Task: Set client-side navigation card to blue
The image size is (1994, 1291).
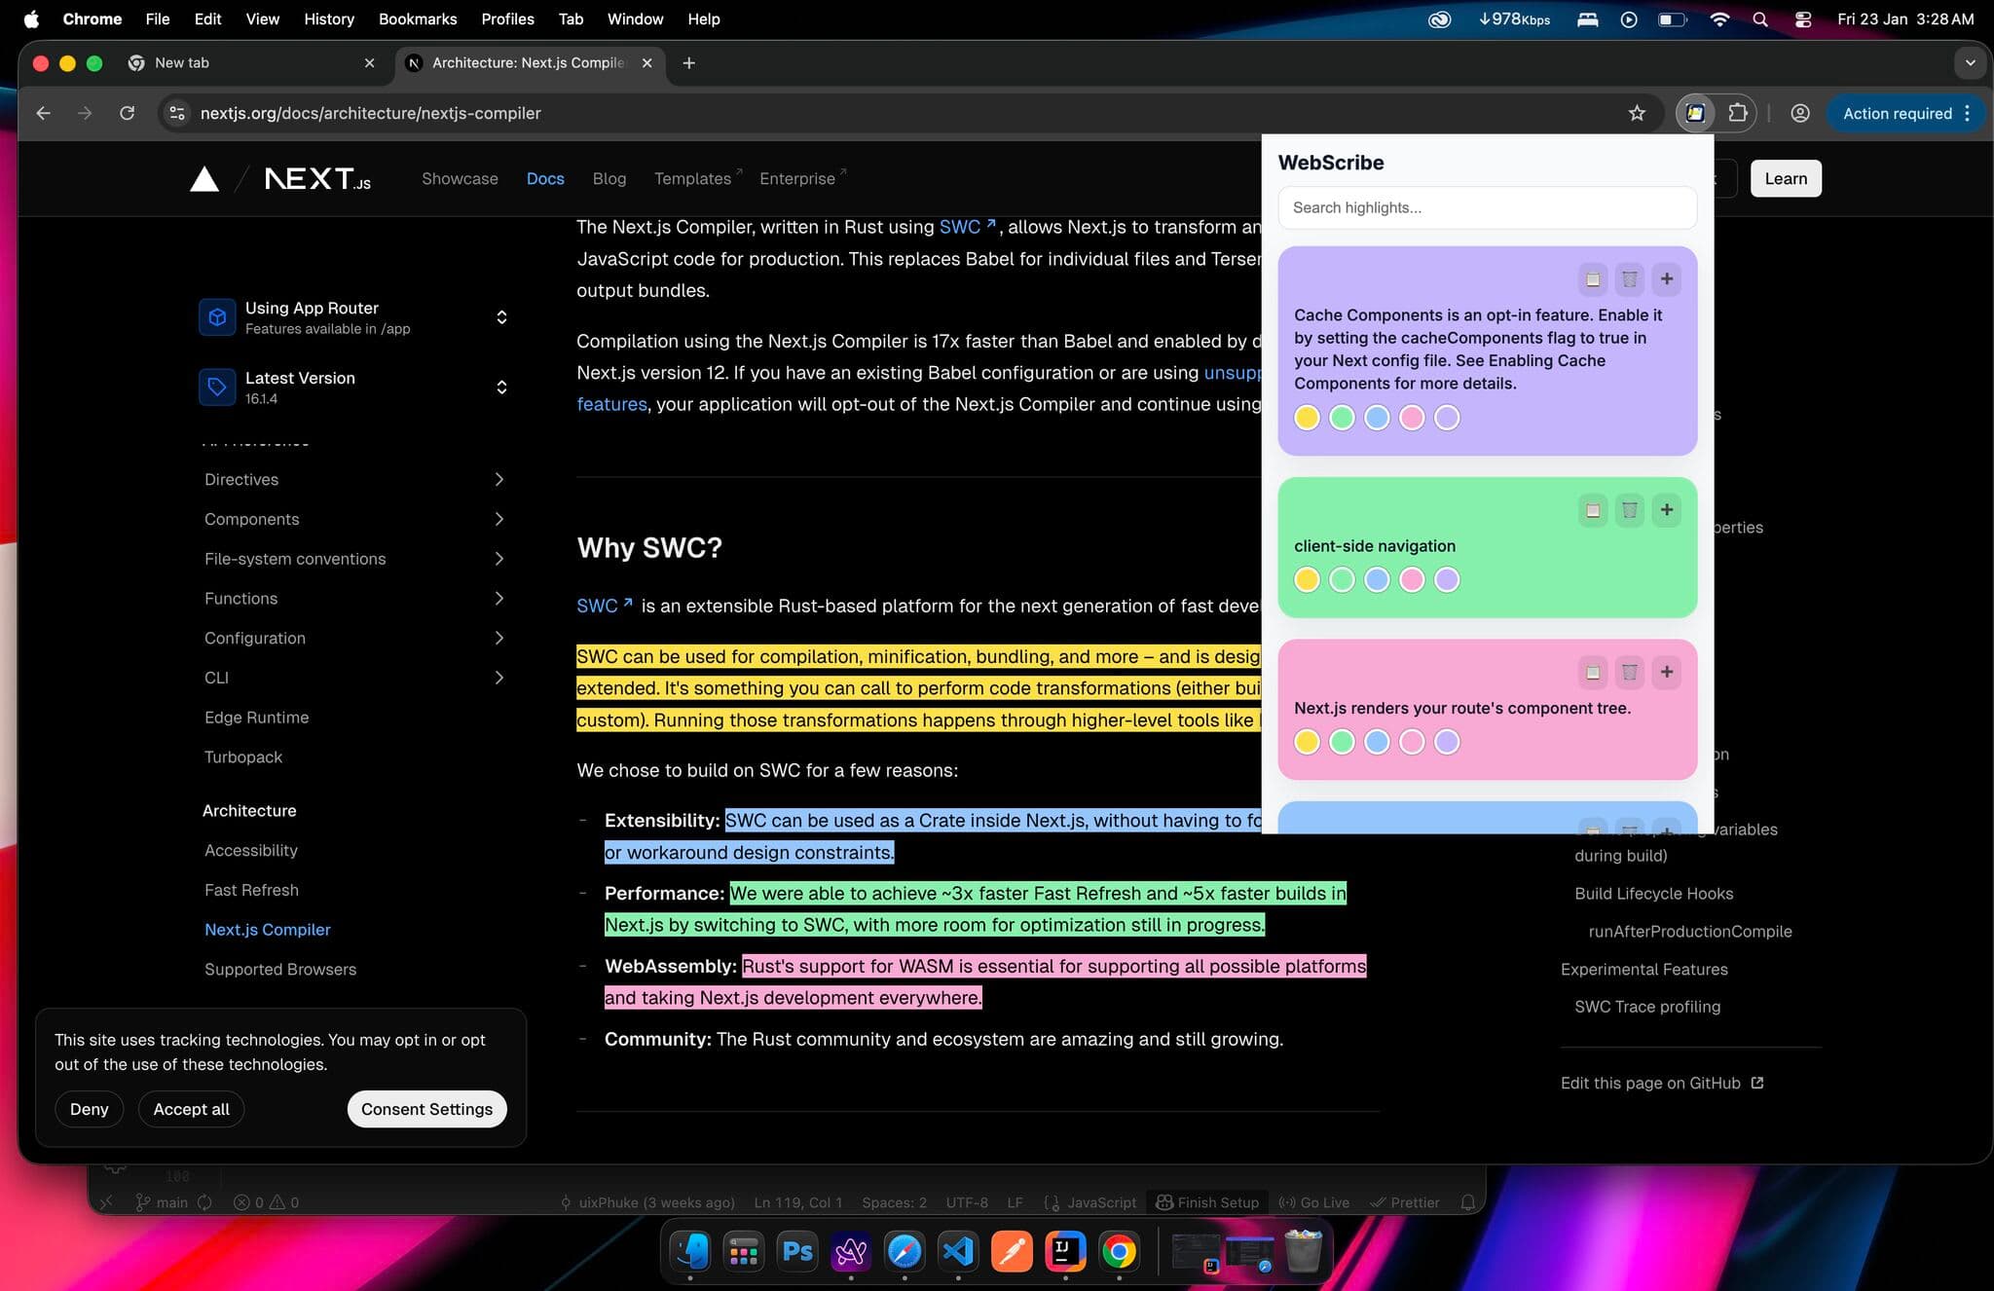Action: coord(1377,580)
